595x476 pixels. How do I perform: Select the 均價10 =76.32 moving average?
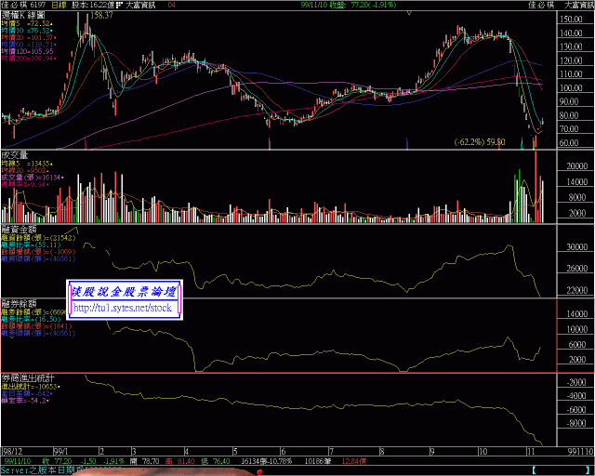tap(27, 31)
